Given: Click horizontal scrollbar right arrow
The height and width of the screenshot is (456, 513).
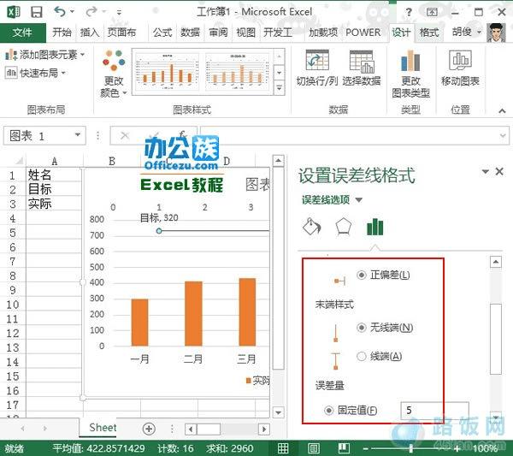Looking at the screenshot, I should (x=264, y=429).
